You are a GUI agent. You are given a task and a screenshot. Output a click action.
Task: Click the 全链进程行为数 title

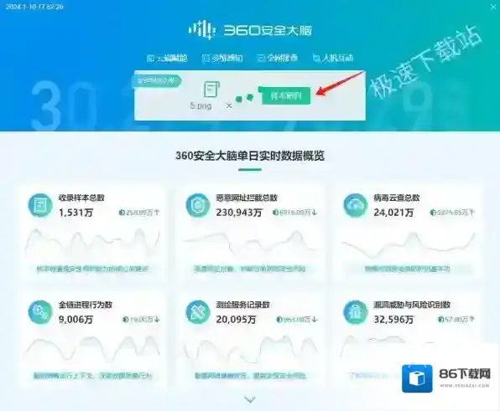[86, 305]
